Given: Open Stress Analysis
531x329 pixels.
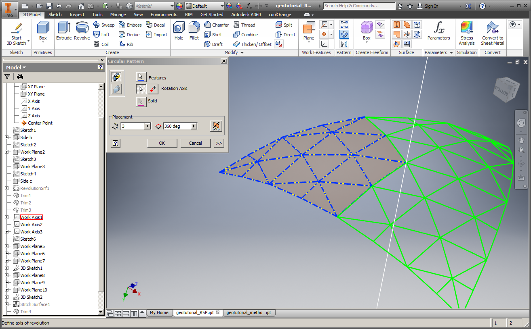Looking at the screenshot, I should (467, 33).
